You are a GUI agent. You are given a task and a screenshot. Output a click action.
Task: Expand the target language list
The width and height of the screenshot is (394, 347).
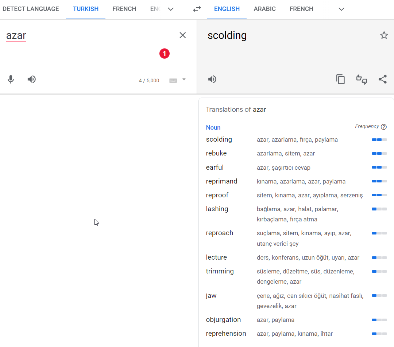tap(341, 9)
